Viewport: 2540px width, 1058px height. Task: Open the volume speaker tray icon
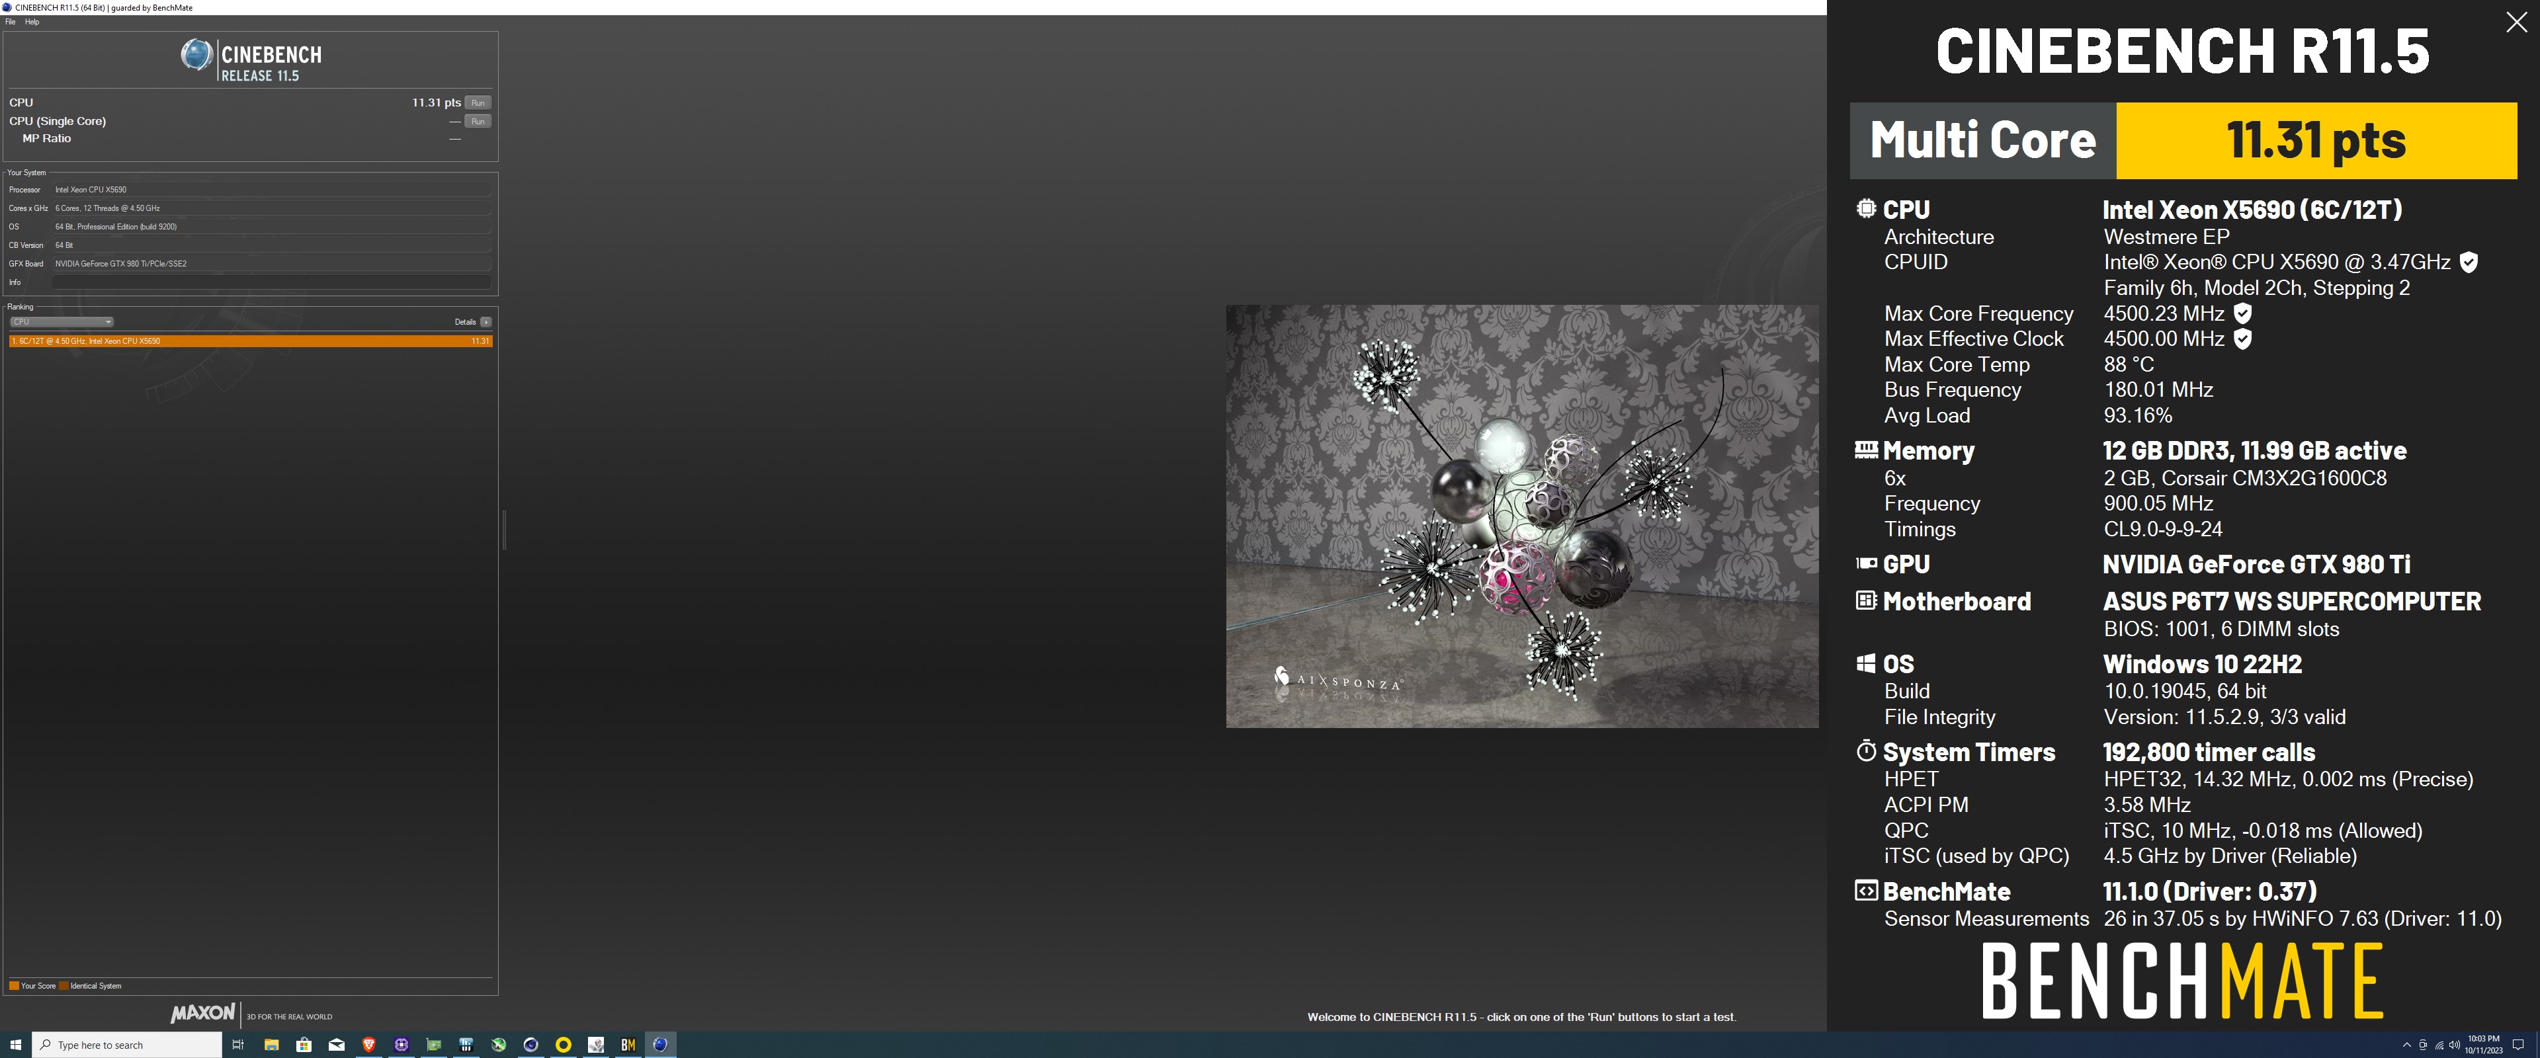[2454, 1045]
